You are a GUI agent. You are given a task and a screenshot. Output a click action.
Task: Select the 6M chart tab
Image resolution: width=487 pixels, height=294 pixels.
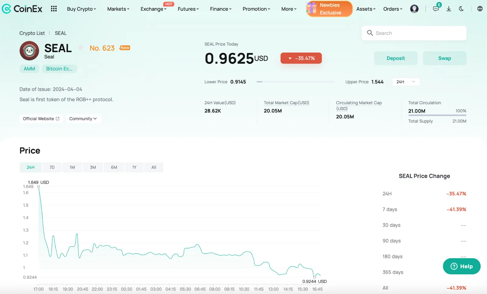[114, 167]
